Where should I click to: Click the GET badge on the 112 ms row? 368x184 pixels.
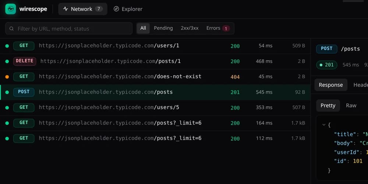point(24,138)
